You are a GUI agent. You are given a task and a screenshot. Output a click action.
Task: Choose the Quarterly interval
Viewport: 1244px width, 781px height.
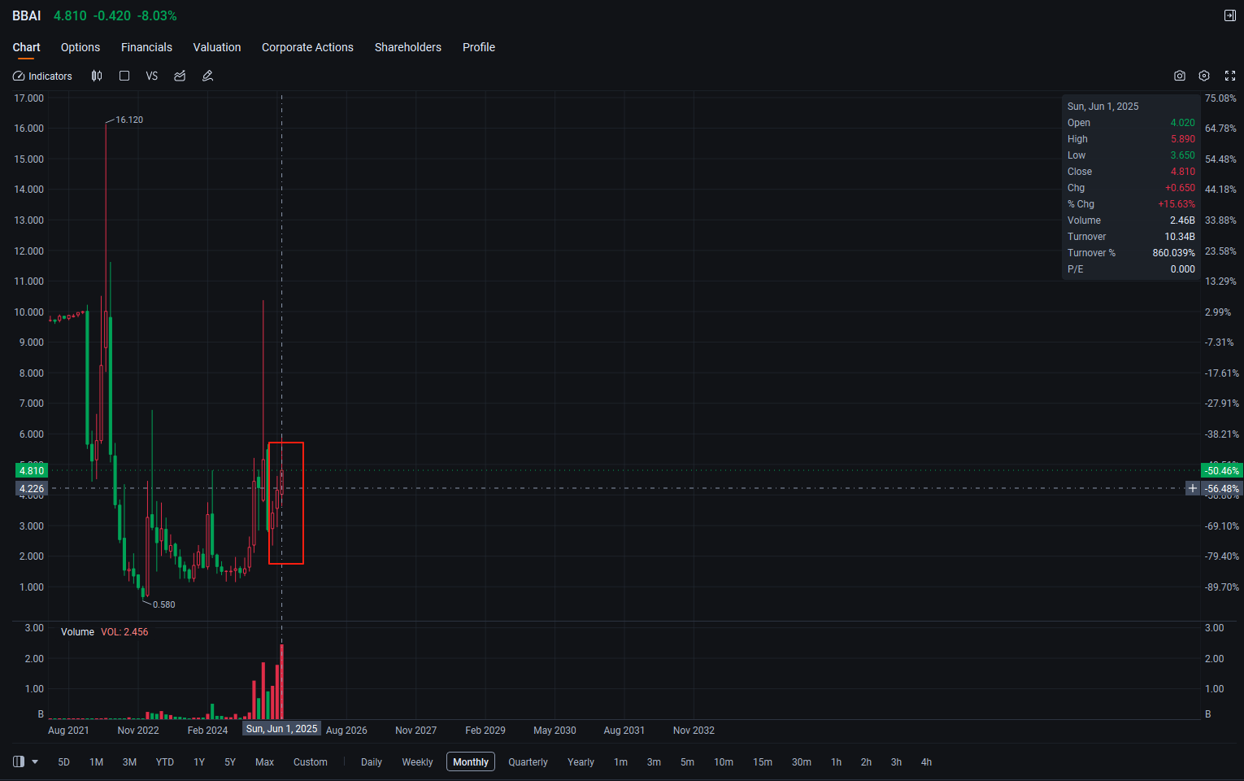pos(528,762)
